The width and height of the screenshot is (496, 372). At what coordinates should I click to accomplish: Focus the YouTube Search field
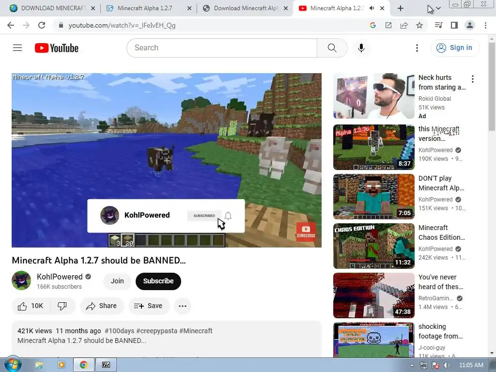click(222, 48)
